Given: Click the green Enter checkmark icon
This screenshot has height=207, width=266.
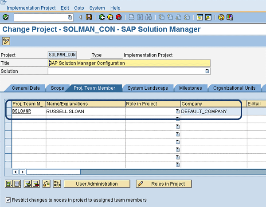Looking at the screenshot, I should [x=5, y=17].
